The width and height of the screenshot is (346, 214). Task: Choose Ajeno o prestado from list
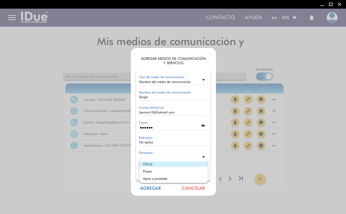point(173,179)
